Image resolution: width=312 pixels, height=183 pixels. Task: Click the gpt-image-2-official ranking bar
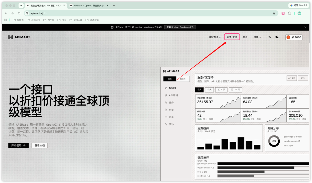tap(263, 164)
